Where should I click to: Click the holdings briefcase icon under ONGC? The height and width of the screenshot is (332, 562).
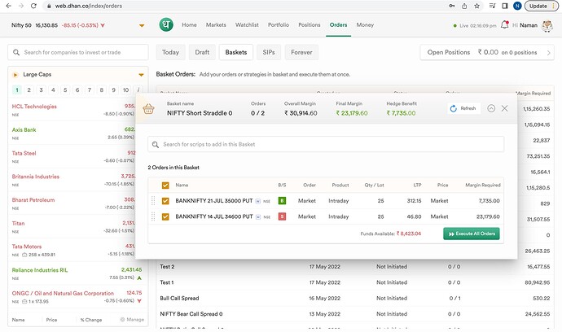[x=24, y=302]
